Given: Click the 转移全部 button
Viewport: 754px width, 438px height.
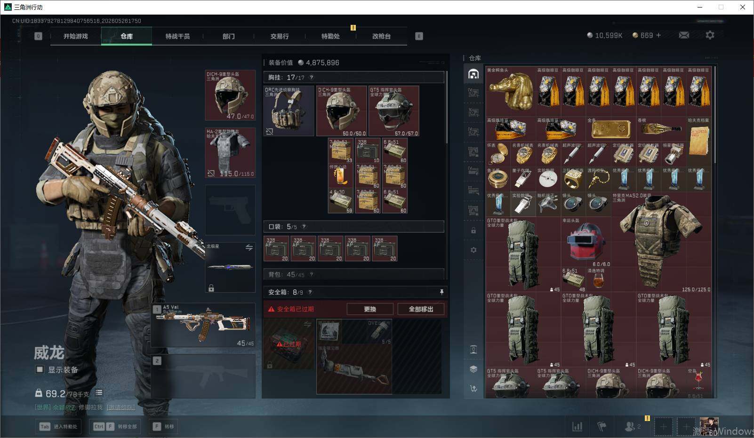Looking at the screenshot, I should [115, 427].
